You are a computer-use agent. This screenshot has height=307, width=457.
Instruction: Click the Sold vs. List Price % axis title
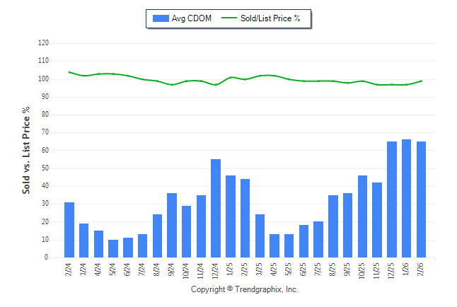(x=27, y=151)
